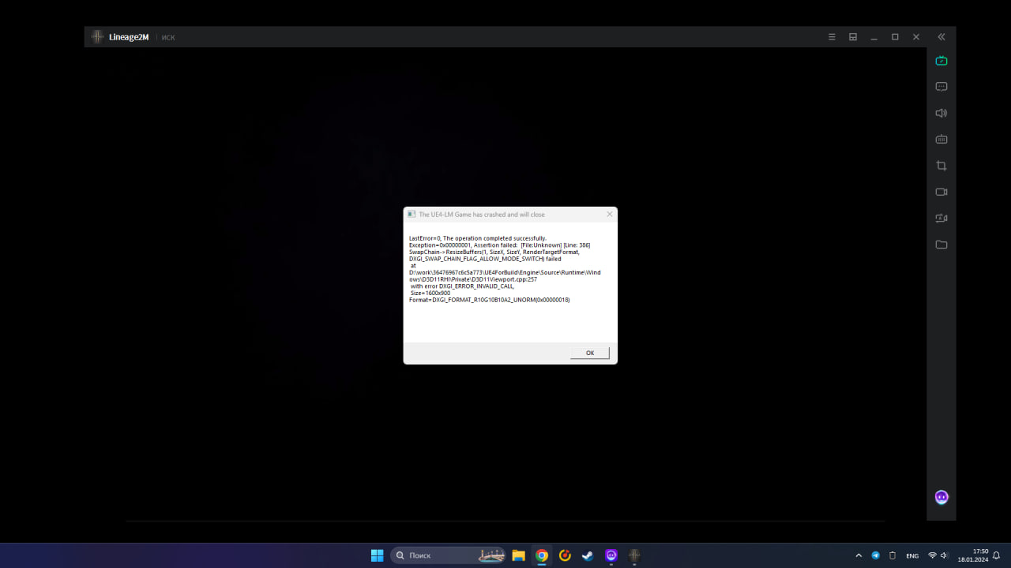Select the crop screenshot tool in sidebar

click(941, 166)
